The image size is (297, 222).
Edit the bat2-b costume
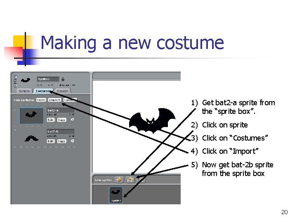pos(51,141)
